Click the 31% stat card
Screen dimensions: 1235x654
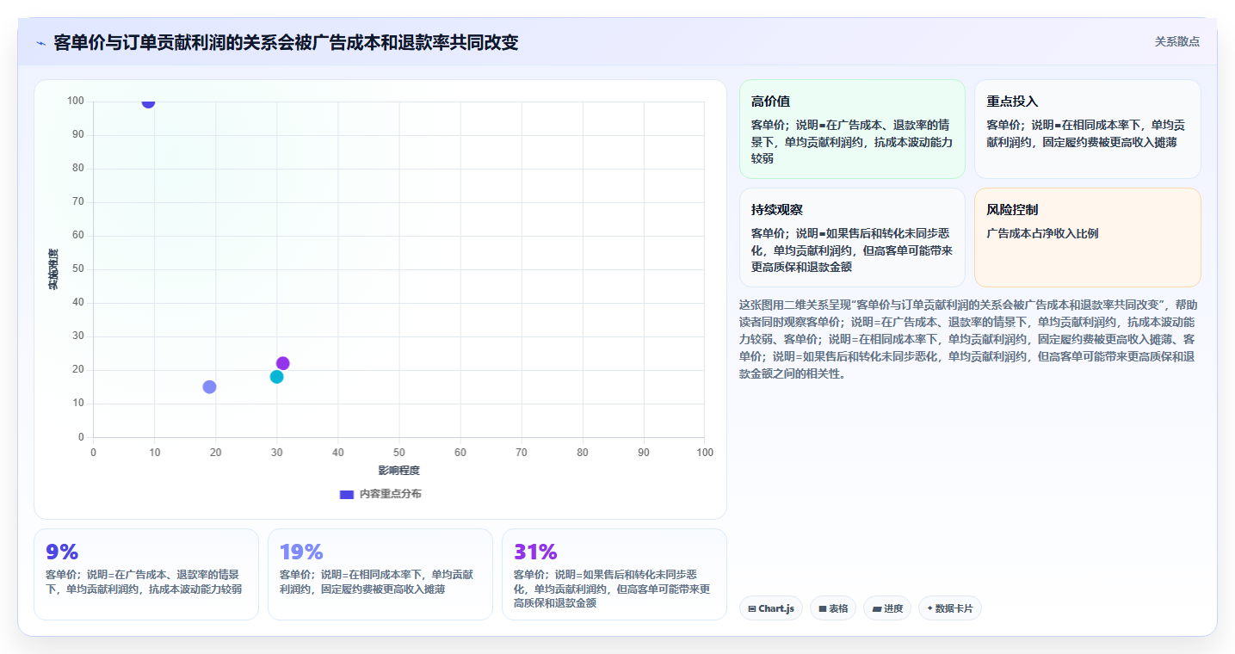614,574
